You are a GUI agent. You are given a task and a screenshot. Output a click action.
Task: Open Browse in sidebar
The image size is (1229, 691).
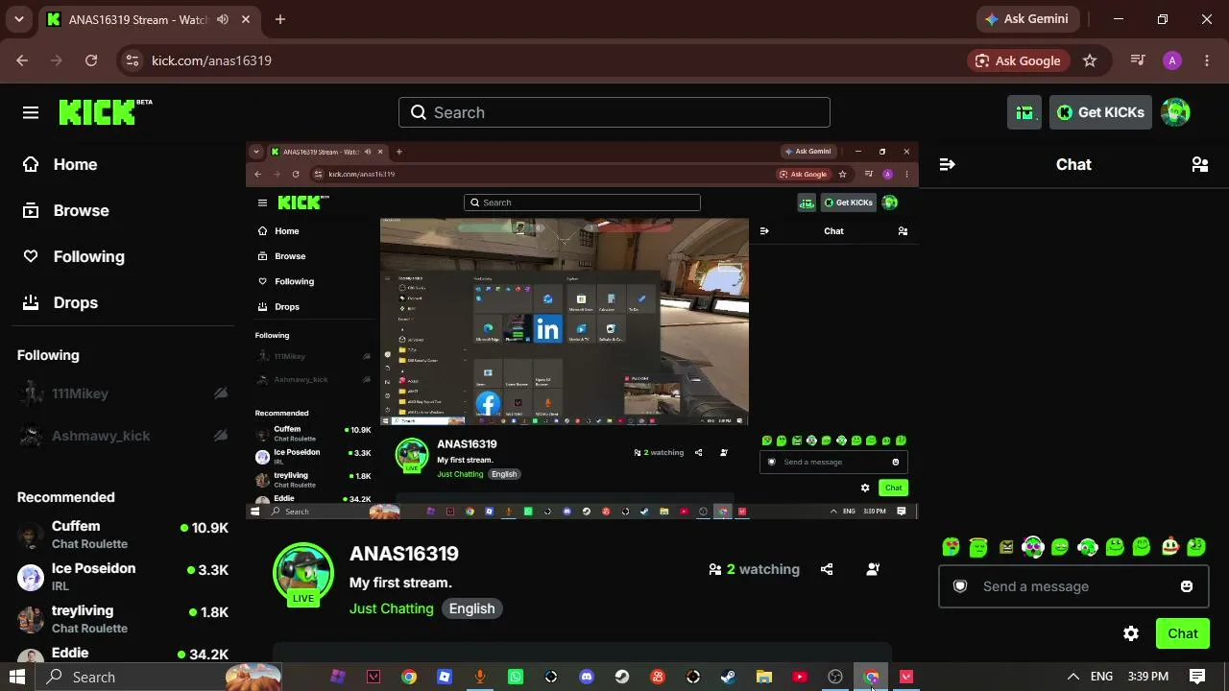point(81,210)
